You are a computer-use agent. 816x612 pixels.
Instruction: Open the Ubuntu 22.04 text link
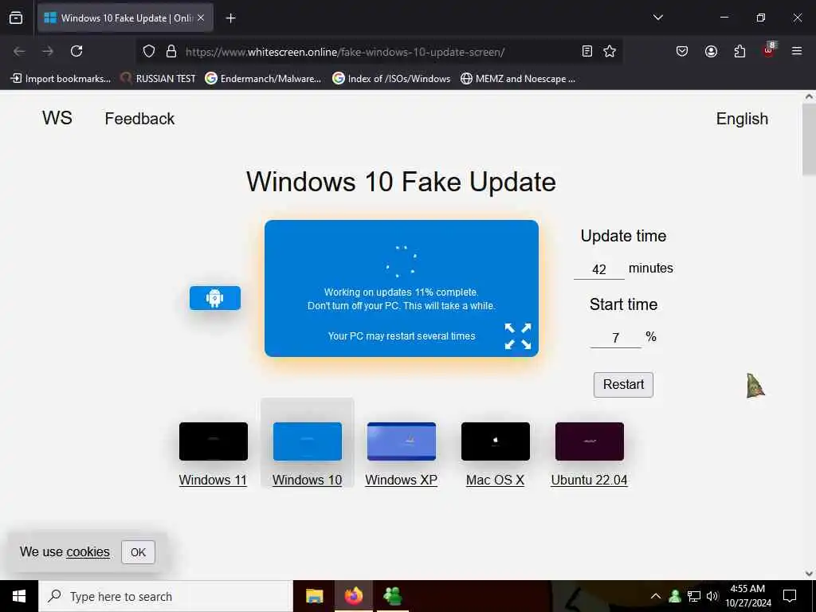pos(589,480)
